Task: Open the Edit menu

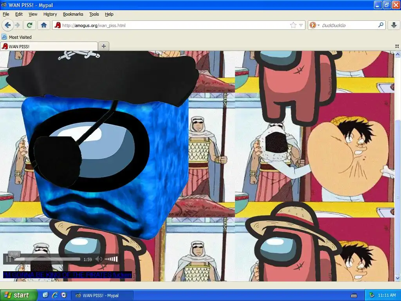Action: coord(19,14)
